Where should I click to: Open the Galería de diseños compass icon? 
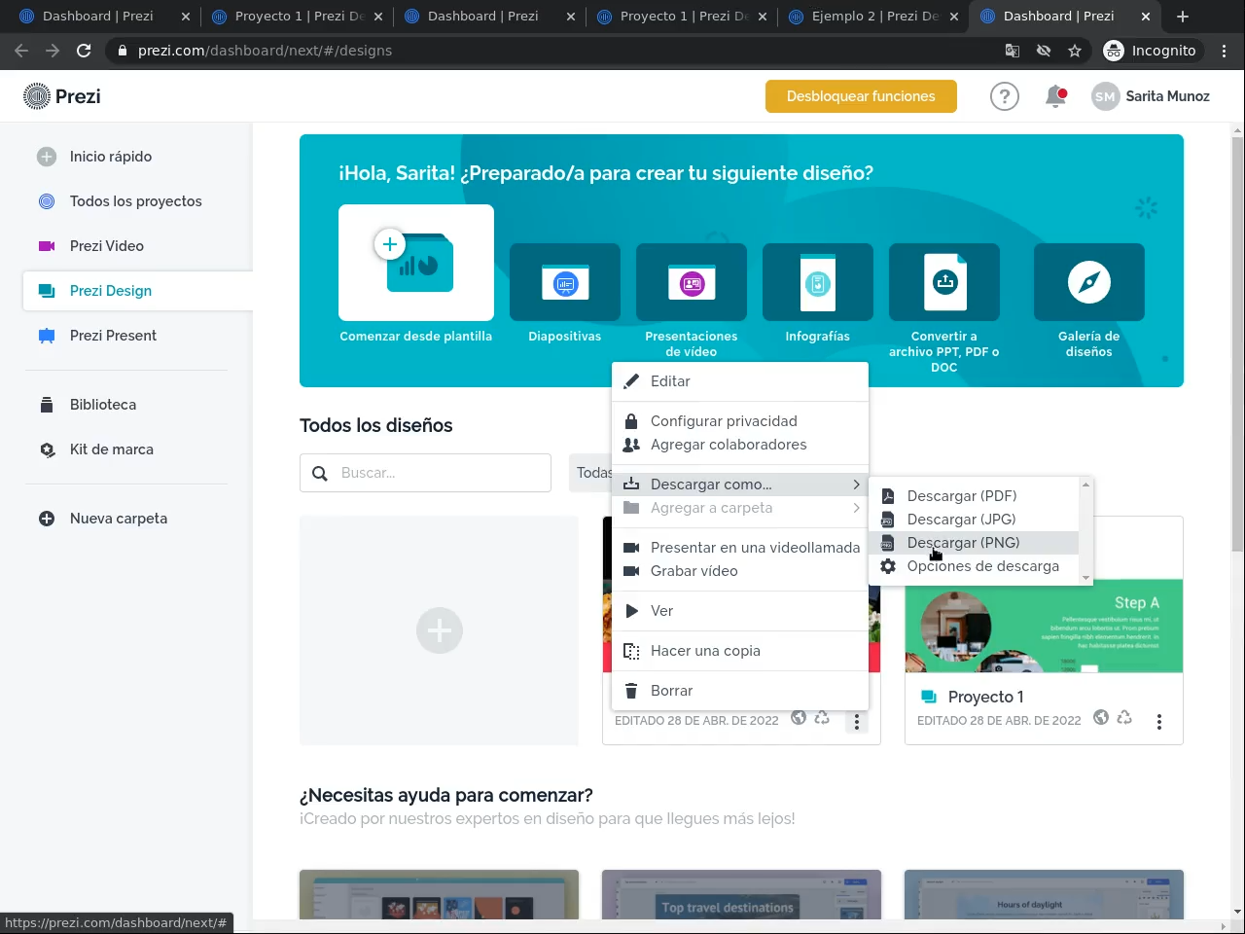tap(1089, 282)
